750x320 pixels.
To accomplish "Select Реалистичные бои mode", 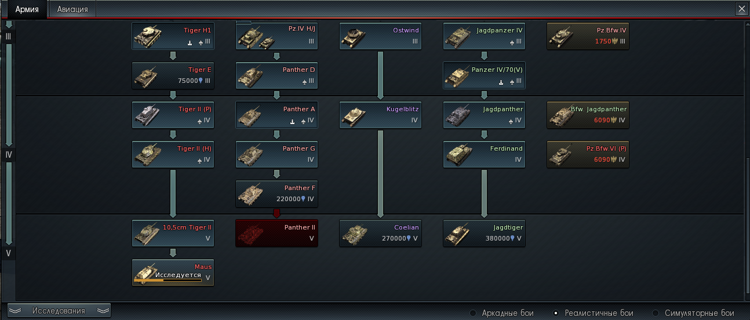I will tap(593, 313).
